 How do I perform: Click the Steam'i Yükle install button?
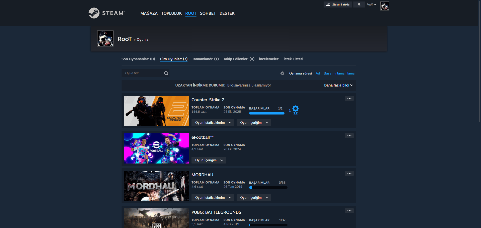[x=338, y=4]
